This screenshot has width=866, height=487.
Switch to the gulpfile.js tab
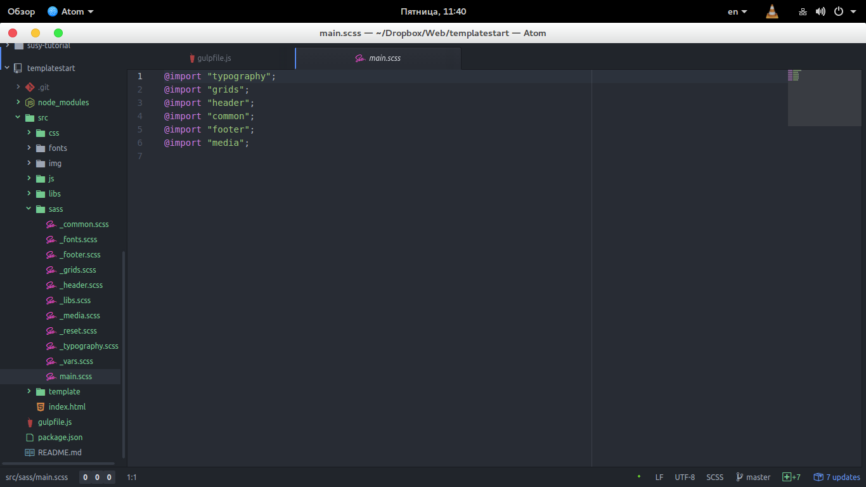pos(210,58)
